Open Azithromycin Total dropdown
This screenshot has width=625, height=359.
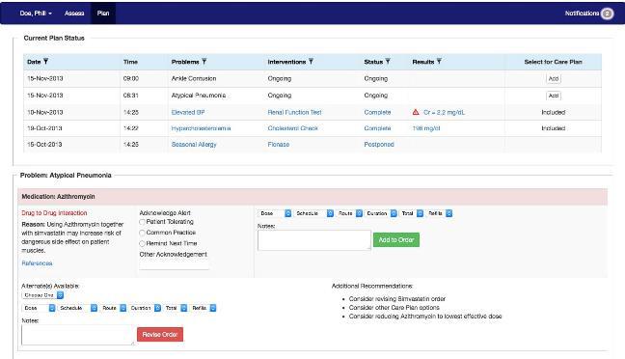411,213
